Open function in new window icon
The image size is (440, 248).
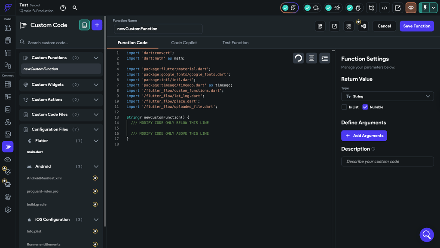334,26
